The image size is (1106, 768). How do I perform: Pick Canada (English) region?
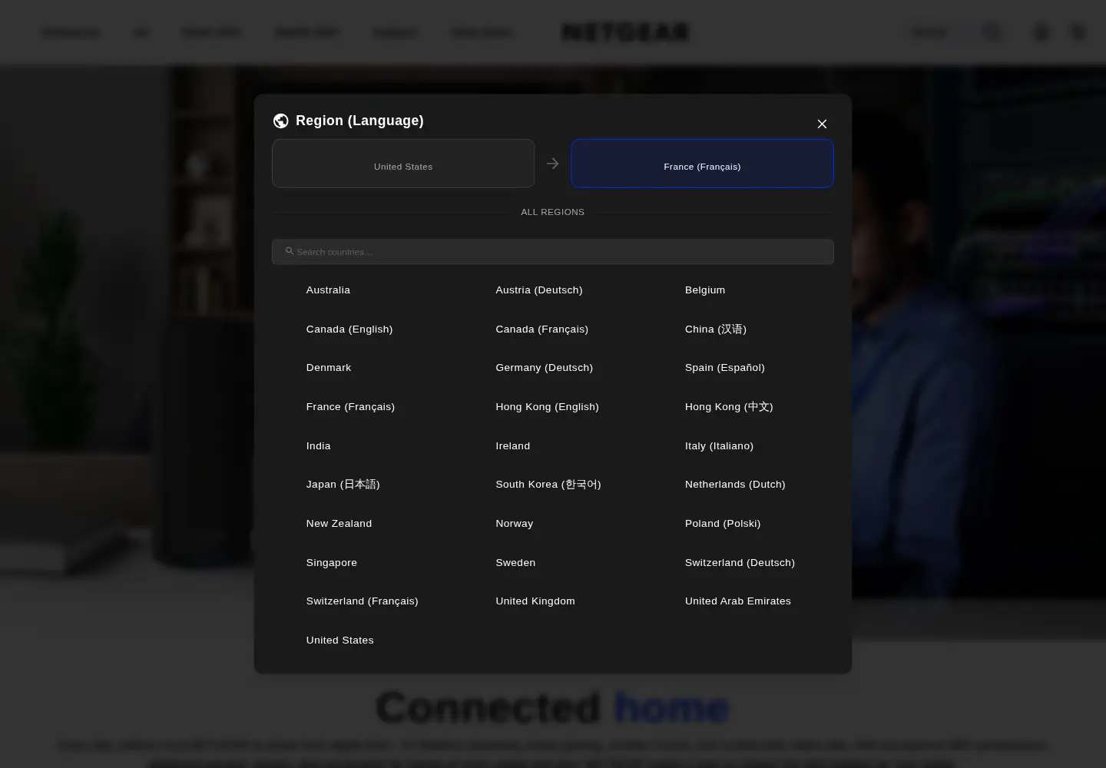click(349, 329)
